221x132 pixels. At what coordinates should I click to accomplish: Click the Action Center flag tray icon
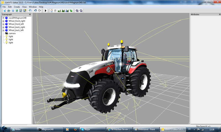point(198,130)
